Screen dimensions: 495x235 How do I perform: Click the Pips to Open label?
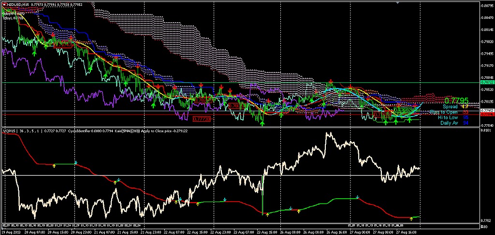click(x=444, y=112)
